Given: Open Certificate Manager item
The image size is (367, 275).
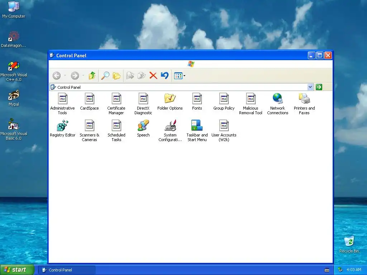Looking at the screenshot, I should 116,104.
